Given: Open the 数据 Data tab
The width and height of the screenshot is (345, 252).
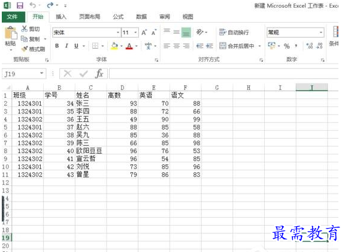Looking at the screenshot, I should [141, 17].
